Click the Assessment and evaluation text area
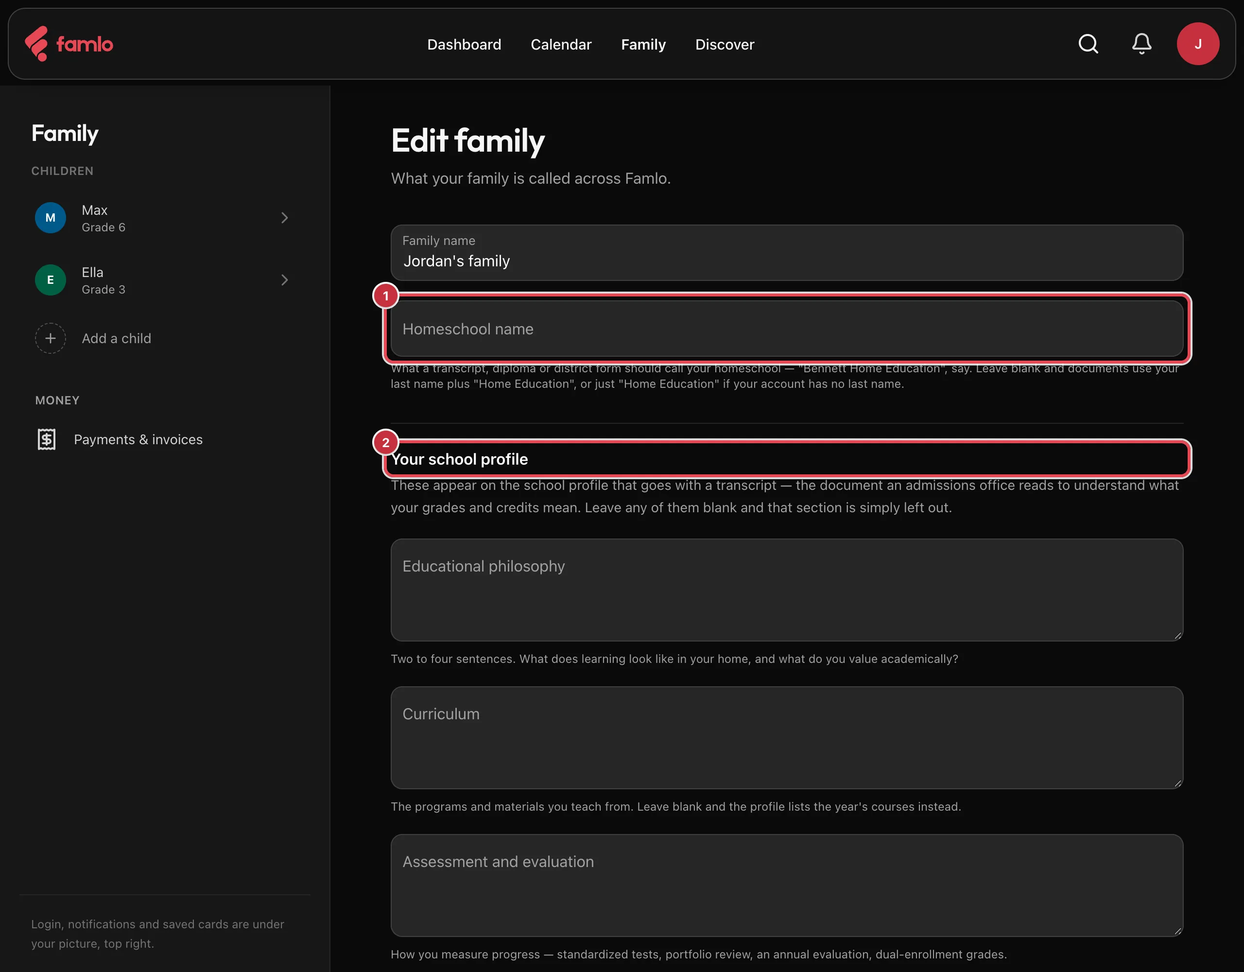This screenshot has height=972, width=1244. tap(787, 885)
